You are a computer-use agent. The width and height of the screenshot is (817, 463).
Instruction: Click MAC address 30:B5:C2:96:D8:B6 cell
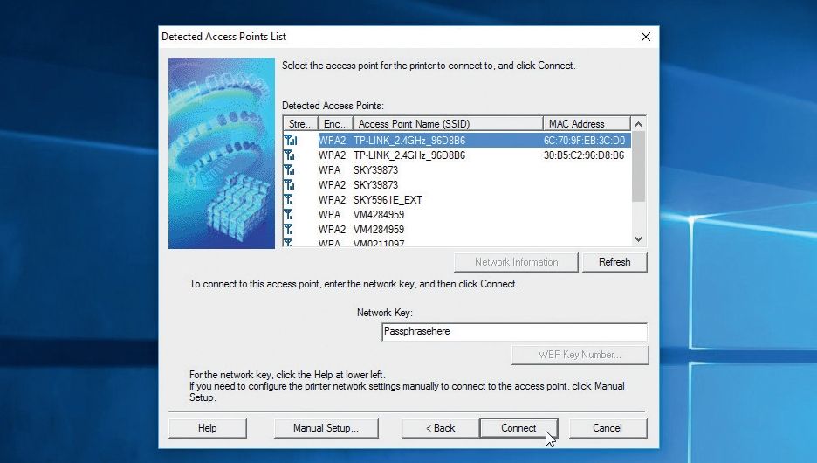[584, 155]
